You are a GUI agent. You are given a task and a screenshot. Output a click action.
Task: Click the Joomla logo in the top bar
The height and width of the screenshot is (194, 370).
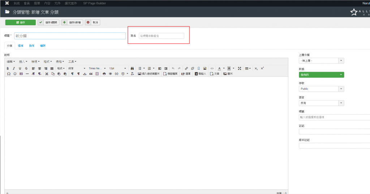coord(7,3)
